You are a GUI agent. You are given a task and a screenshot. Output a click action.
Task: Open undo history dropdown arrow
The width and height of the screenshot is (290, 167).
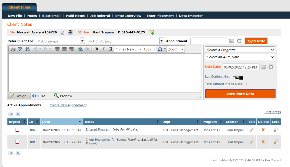coord(40,49)
